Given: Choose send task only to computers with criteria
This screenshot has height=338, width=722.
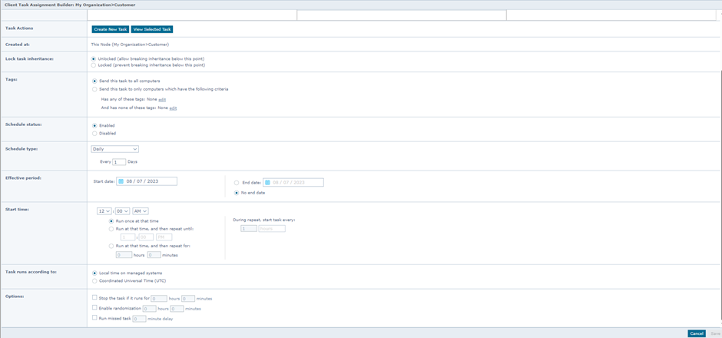Looking at the screenshot, I should 94,89.
